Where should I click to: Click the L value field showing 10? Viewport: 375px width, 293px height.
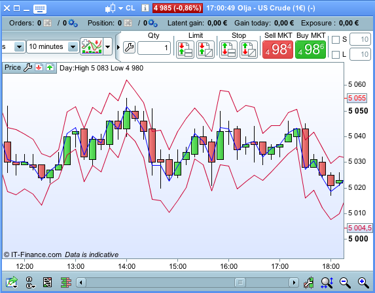(360, 54)
